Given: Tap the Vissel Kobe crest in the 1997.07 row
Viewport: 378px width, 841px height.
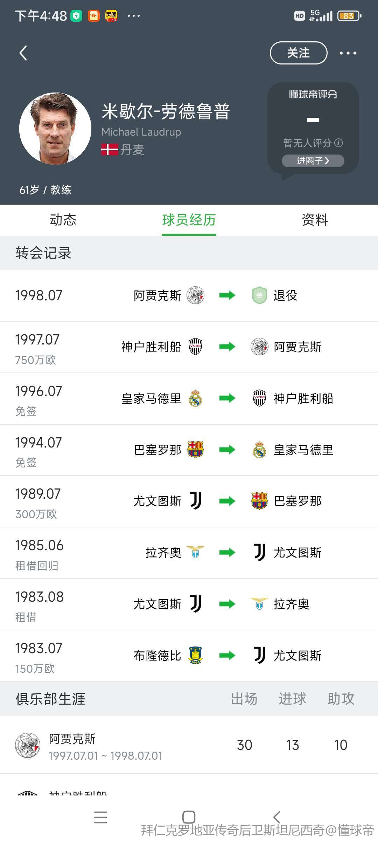Looking at the screenshot, I should (195, 347).
